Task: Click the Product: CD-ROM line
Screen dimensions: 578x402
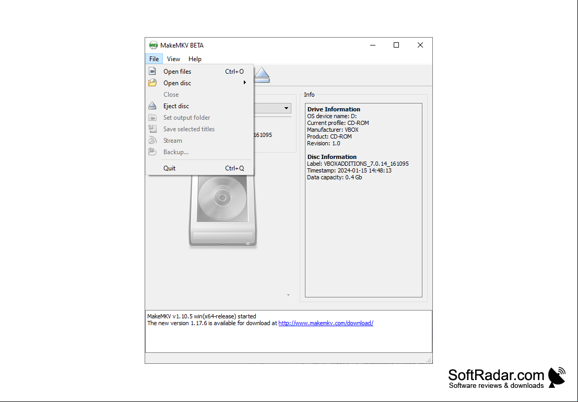Action: pyautogui.click(x=329, y=136)
